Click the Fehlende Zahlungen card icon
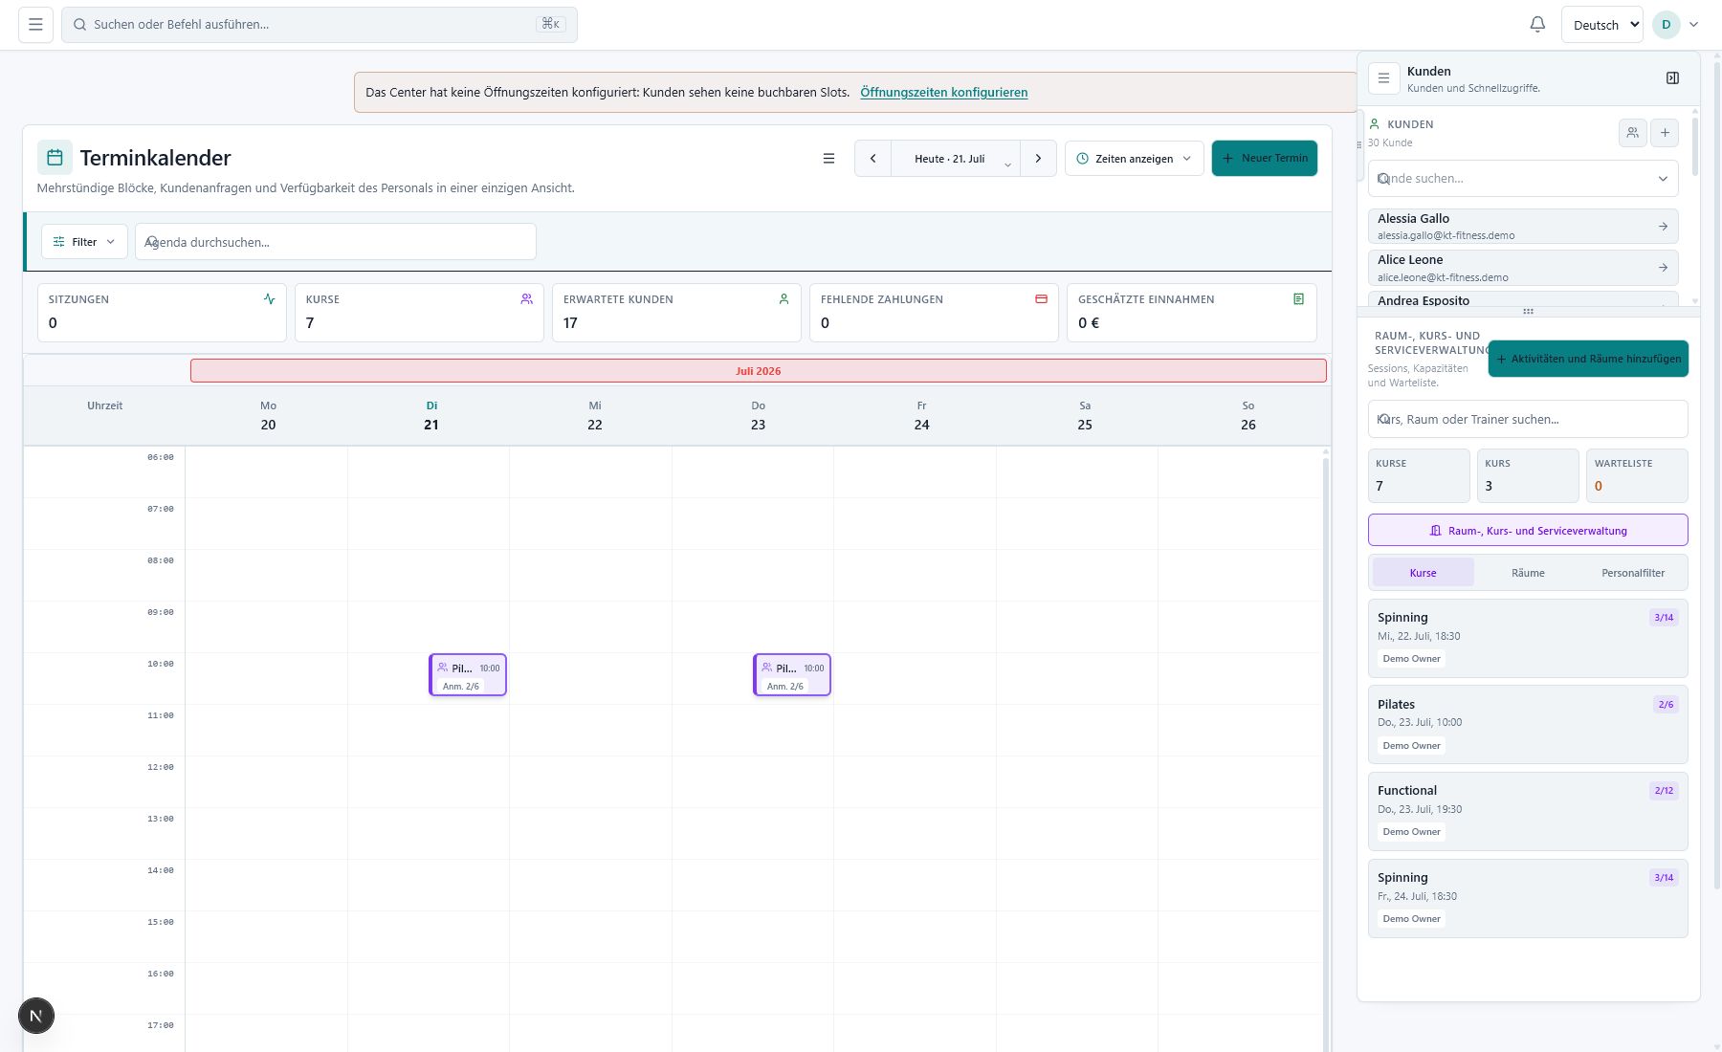 pos(1041,299)
